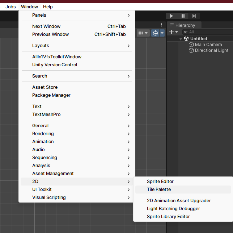Viewport: 233px width, 233px height.
Task: Expand the Layouts submenu
Action: point(77,46)
